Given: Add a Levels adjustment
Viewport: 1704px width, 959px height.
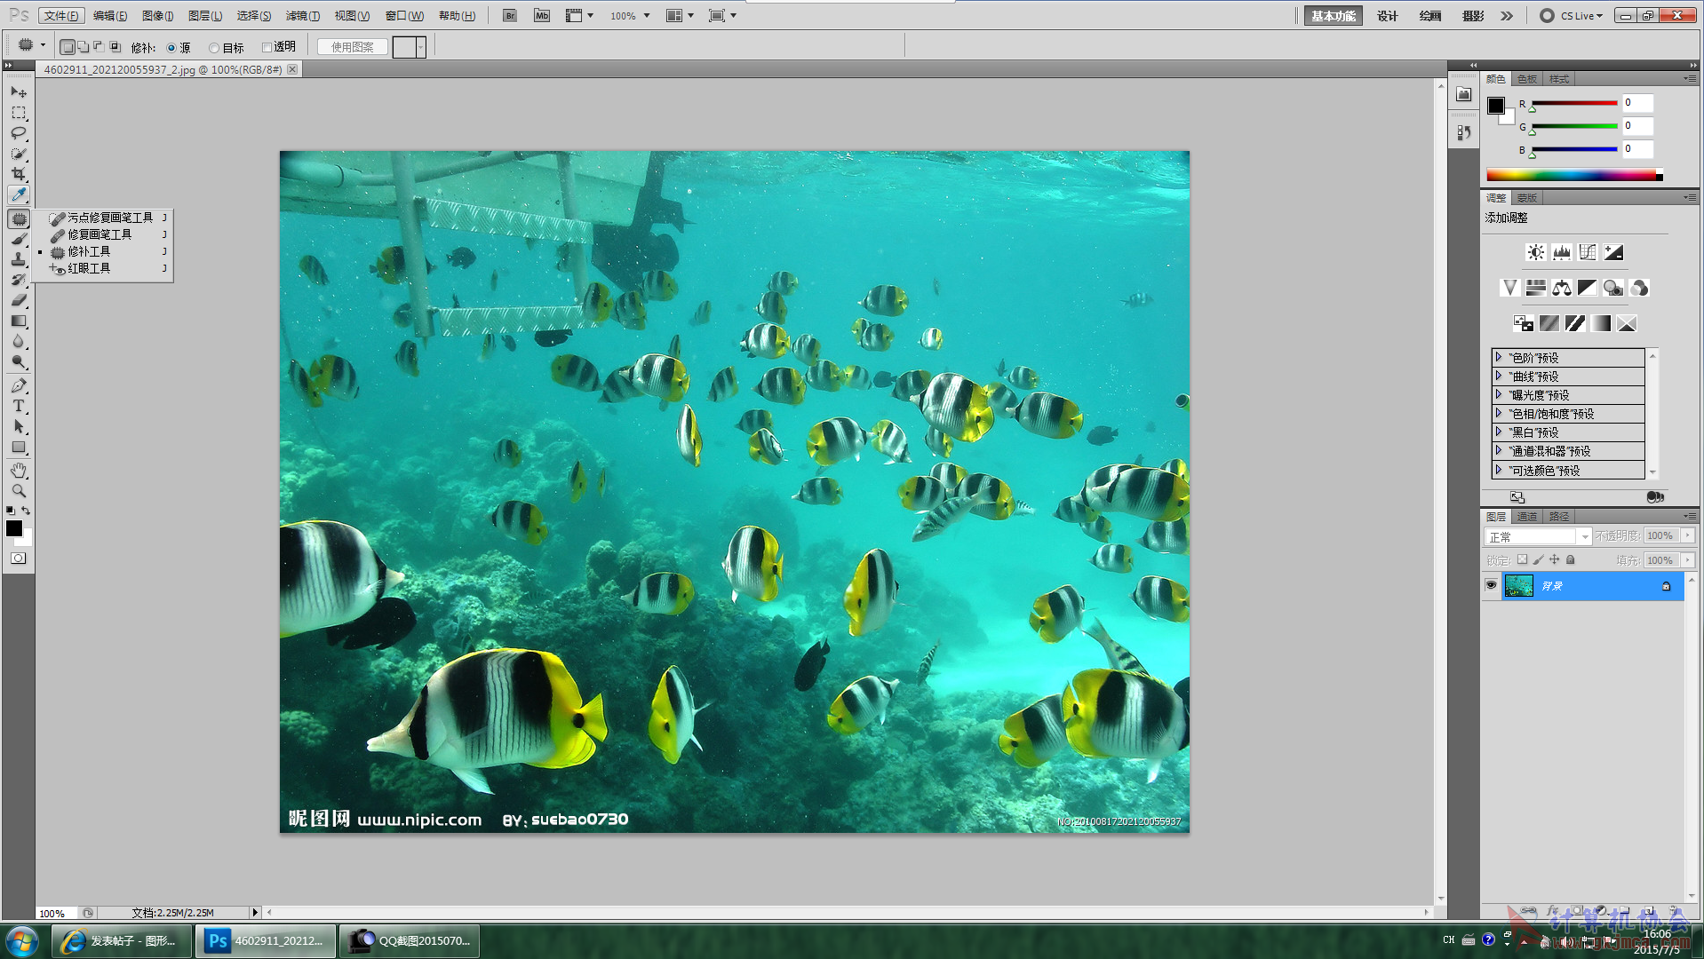Looking at the screenshot, I should pyautogui.click(x=1561, y=252).
